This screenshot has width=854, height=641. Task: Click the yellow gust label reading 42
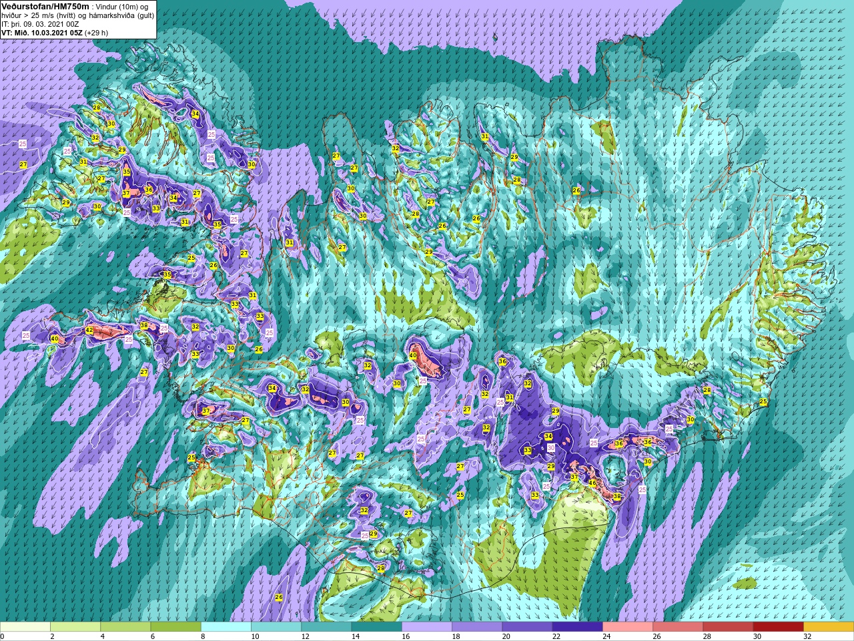89,331
